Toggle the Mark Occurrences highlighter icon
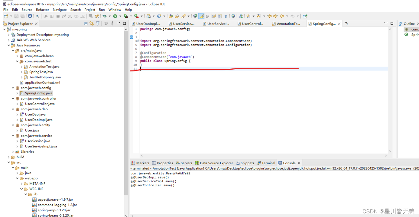The width and height of the screenshot is (419, 217). (202, 16)
